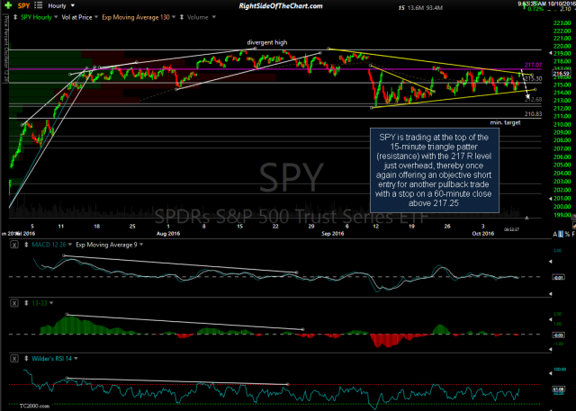576x411 pixels.
Task: Click the scale arrow near 219.00 on price axis
Action: (x=550, y=53)
